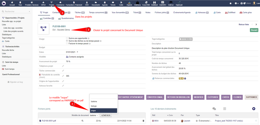This screenshot has width=260, height=125.
Task: Toggle Suivre des tâches ou du temps passé
Action: (67, 41)
